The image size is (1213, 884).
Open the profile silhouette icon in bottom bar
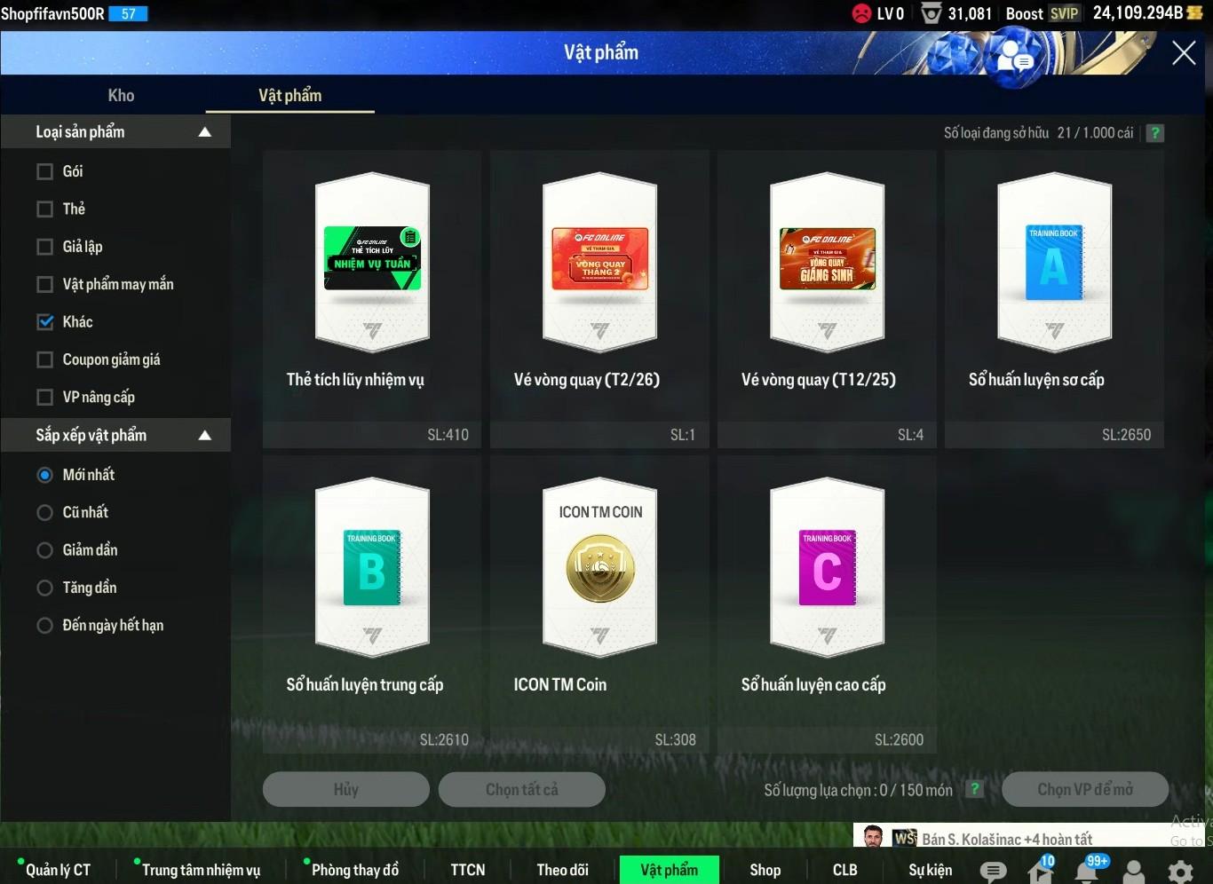click(x=1134, y=872)
